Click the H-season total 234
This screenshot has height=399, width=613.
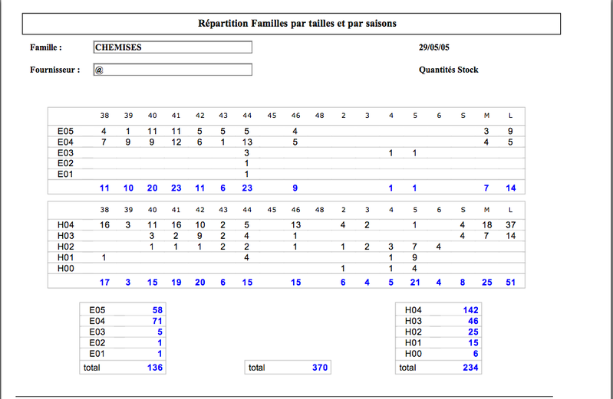[x=471, y=368]
